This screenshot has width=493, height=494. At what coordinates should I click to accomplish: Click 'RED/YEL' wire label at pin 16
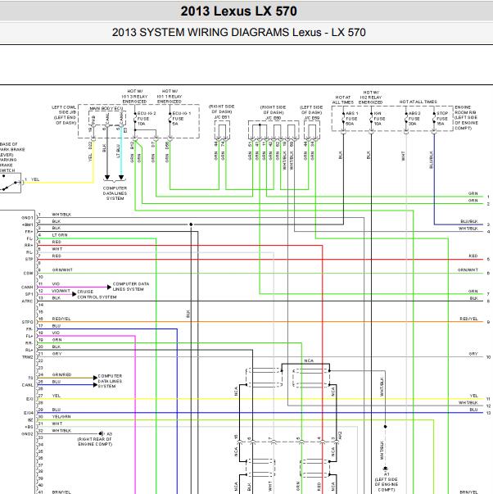point(61,319)
